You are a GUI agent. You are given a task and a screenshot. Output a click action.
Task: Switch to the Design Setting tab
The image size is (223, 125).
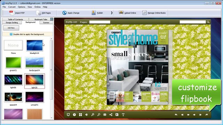(12, 23)
